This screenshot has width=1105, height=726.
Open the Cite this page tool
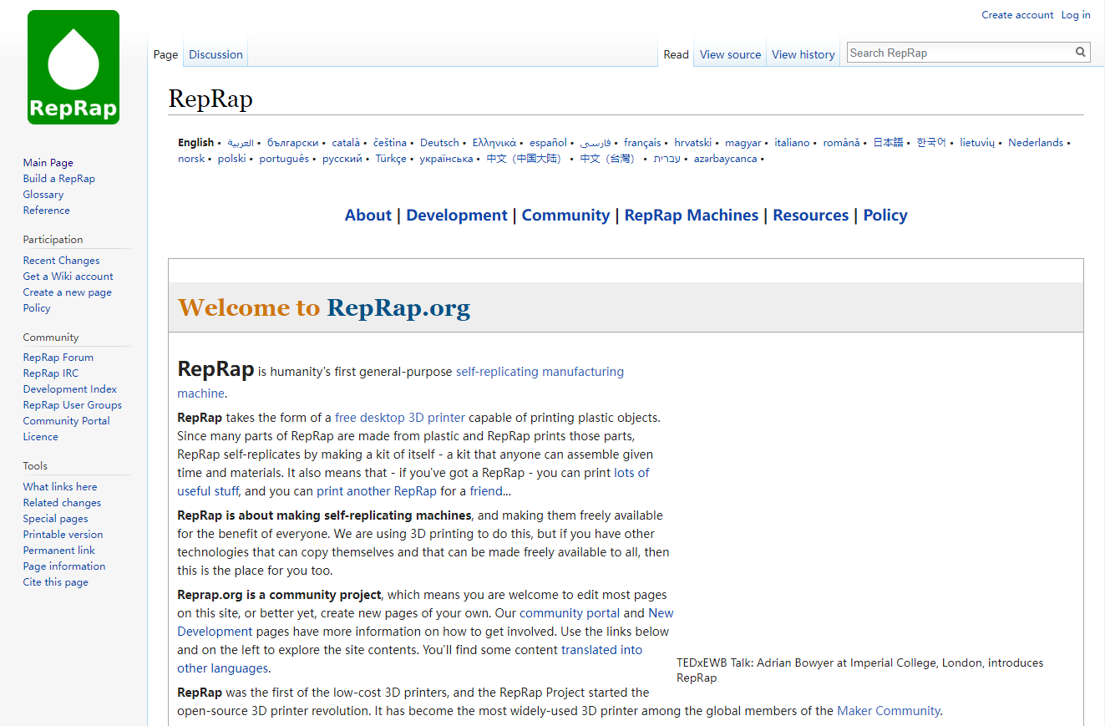point(55,581)
